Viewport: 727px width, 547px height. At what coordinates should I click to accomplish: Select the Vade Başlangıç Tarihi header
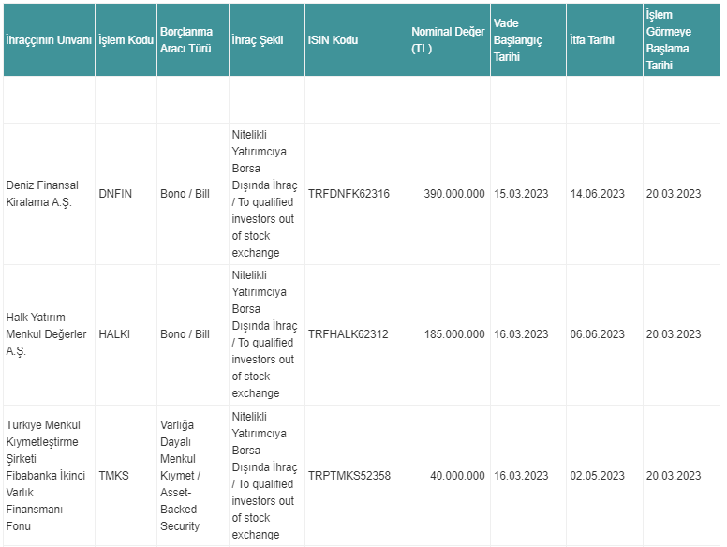[x=522, y=40]
